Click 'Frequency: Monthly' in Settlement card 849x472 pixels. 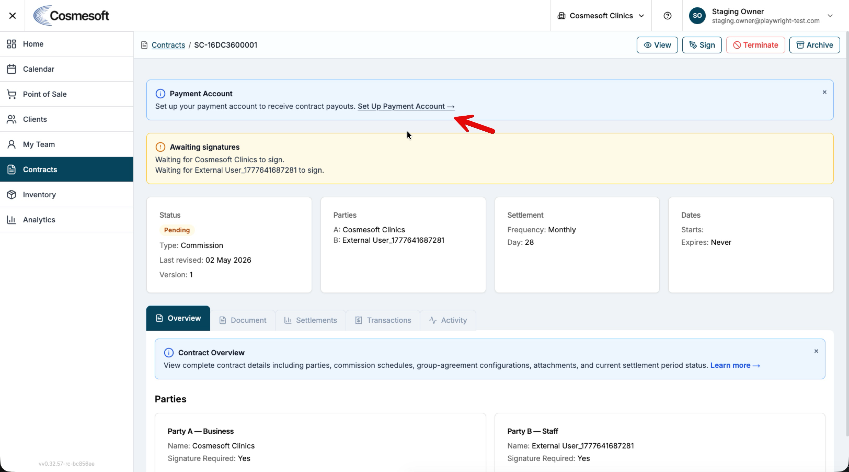(x=542, y=229)
